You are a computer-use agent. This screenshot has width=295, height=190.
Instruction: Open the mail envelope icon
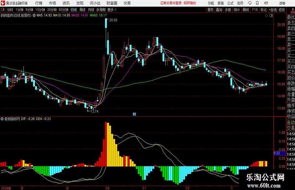(x=266, y=3)
